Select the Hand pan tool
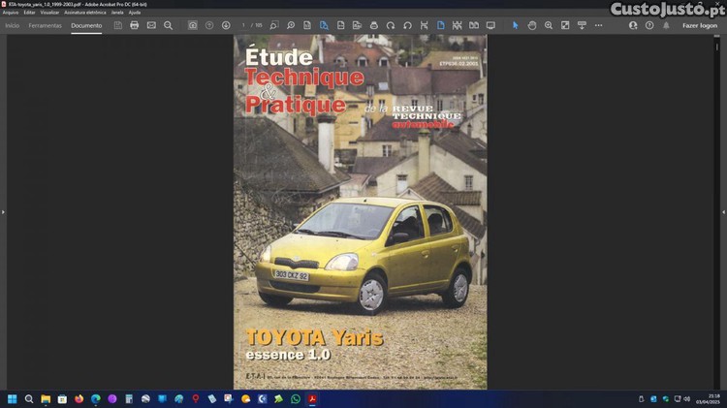Image resolution: width=727 pixels, height=408 pixels. point(532,25)
